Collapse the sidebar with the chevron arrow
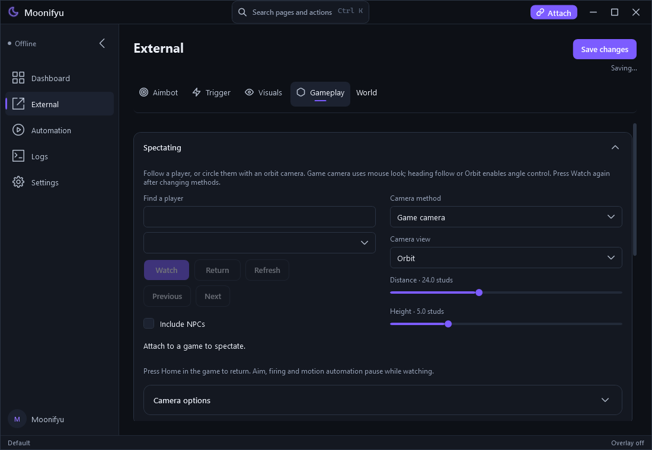 pyautogui.click(x=103, y=43)
